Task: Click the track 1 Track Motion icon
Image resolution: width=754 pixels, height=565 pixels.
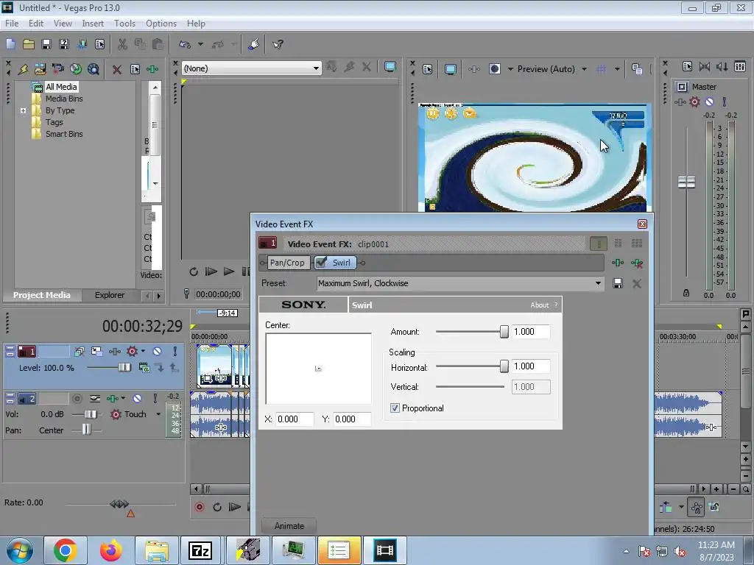Action: 96,351
